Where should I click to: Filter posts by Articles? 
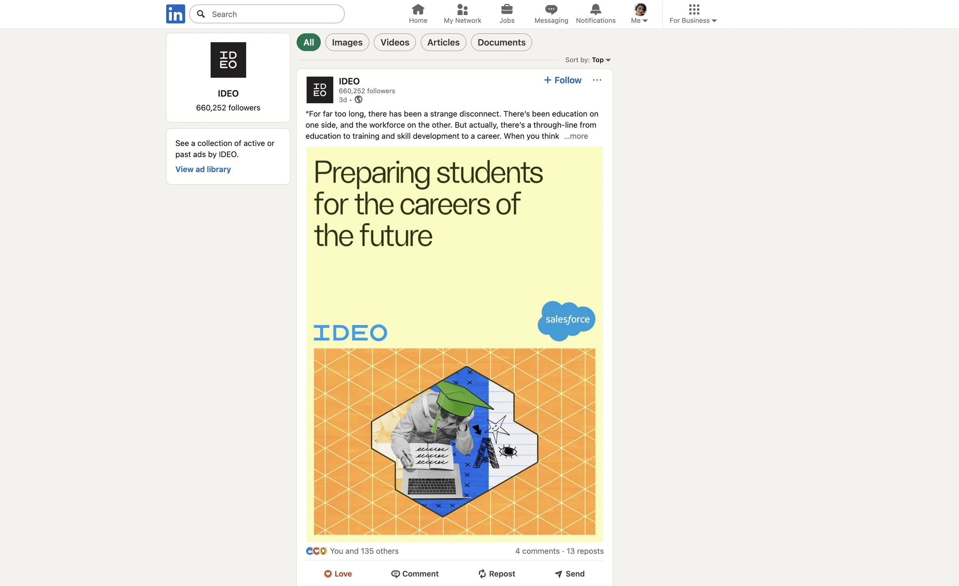point(443,43)
